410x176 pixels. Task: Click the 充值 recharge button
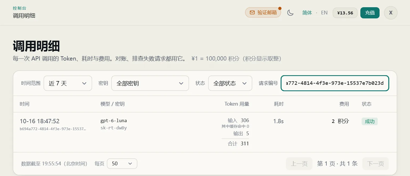[370, 13]
